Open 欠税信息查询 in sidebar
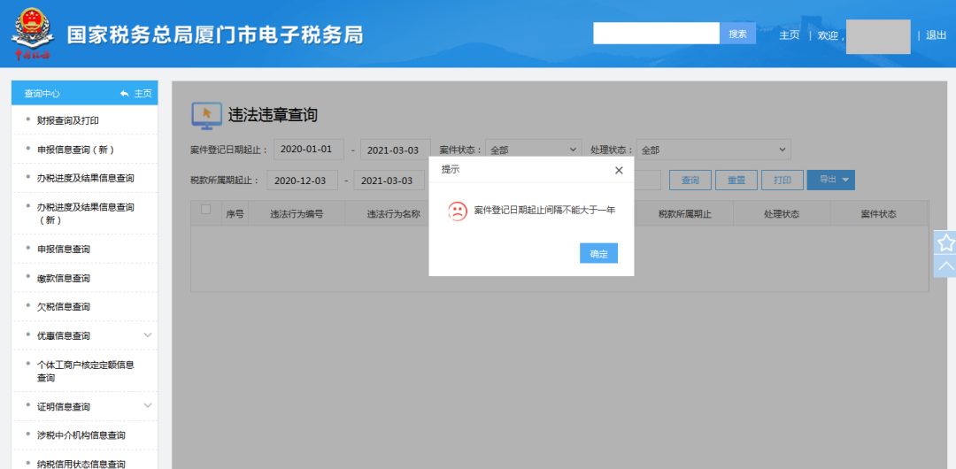Image resolution: width=956 pixels, height=469 pixels. coord(64,307)
